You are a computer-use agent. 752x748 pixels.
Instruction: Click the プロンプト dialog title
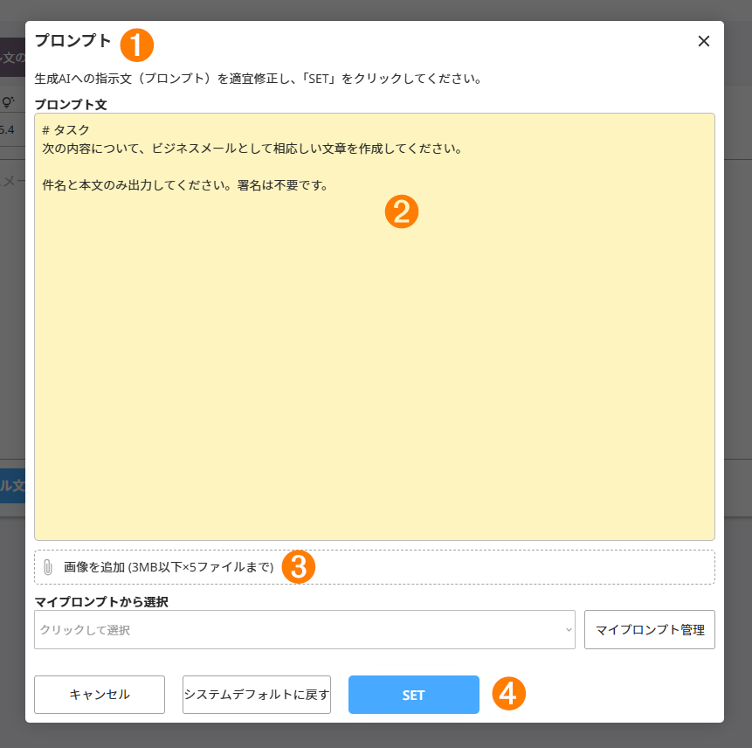(x=72, y=41)
